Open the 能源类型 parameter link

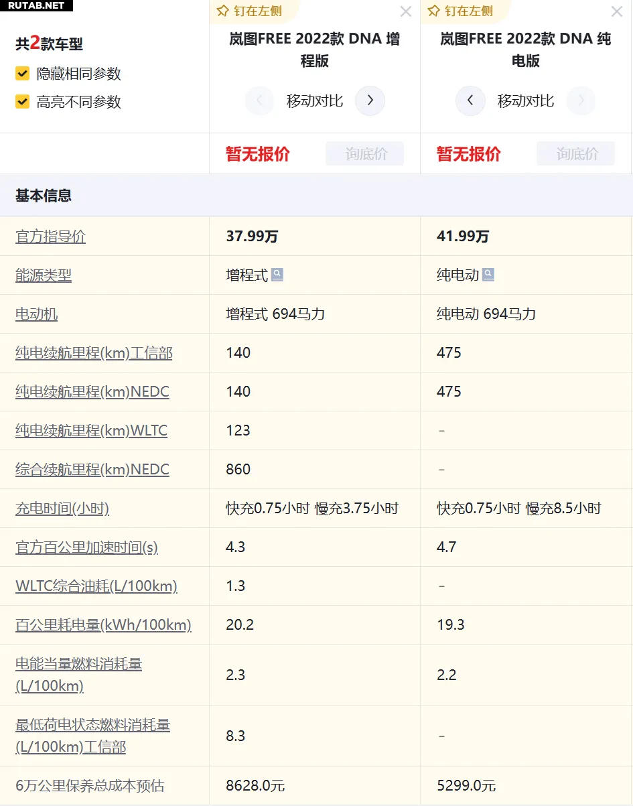[44, 275]
